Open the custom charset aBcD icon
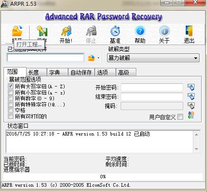This screenshot has height=192, width=207. [x=191, y=115]
